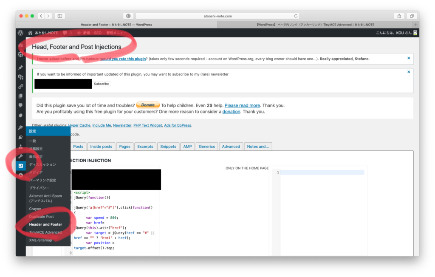Close the newsletter subscription notice
The height and width of the screenshot is (277, 435).
[409, 72]
